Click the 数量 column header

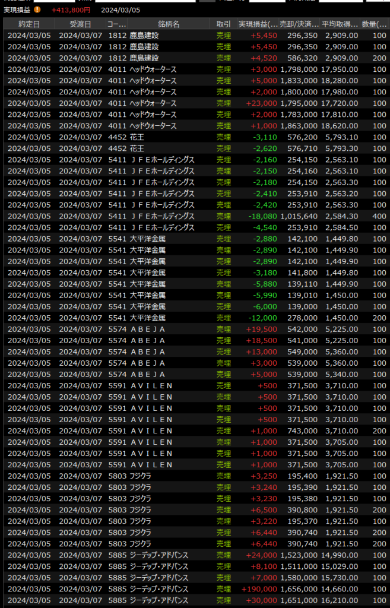[375, 24]
